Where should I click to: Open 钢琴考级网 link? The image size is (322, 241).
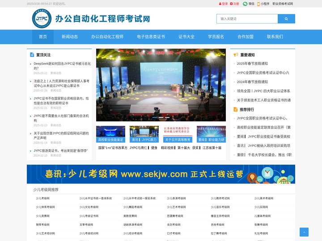(42, 225)
